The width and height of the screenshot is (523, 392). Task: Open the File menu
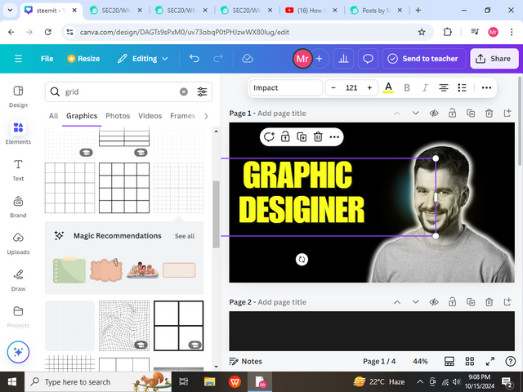pos(47,59)
